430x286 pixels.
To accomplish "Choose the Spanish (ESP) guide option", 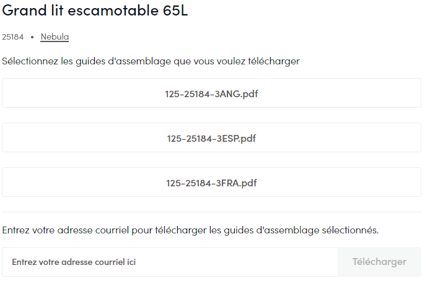I will (211, 138).
